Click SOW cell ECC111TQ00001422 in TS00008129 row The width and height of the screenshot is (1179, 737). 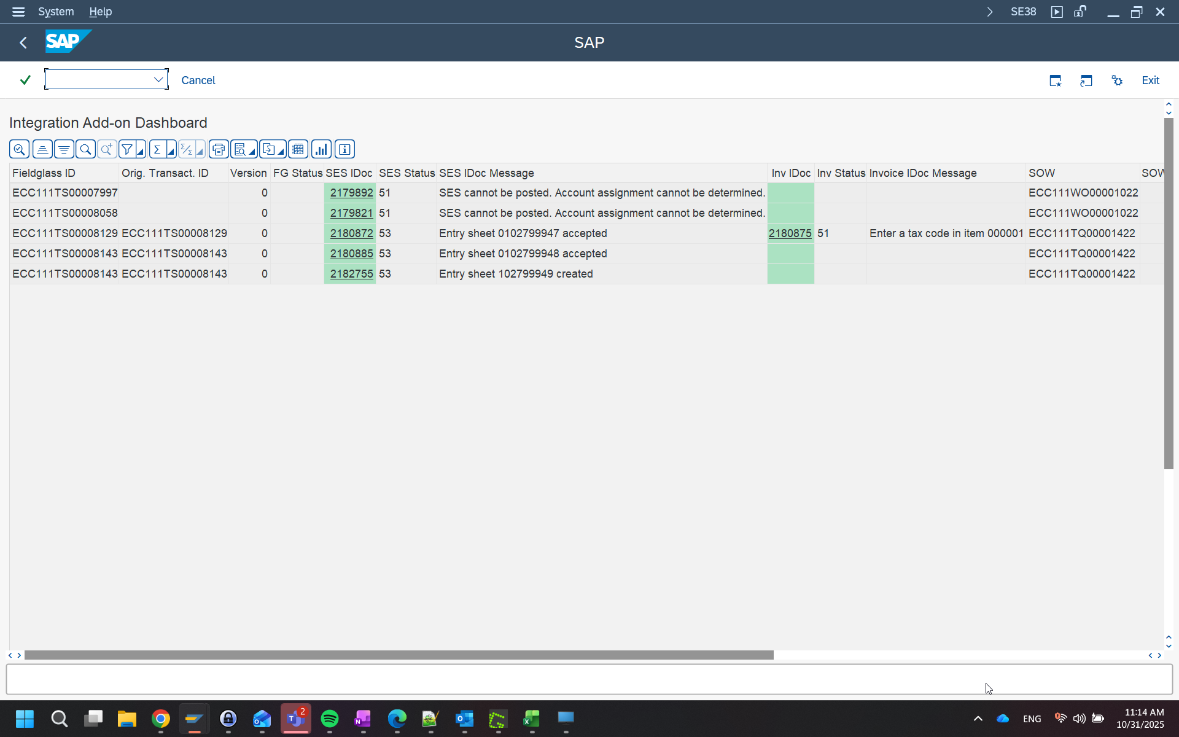pos(1082,233)
